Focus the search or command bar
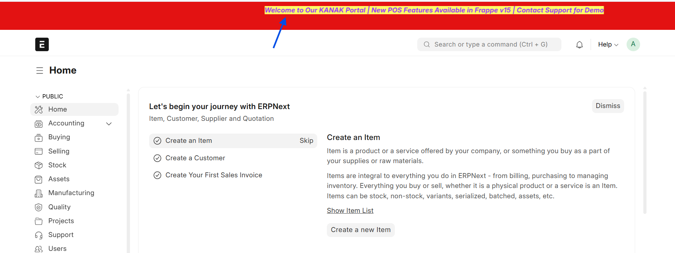 click(489, 44)
